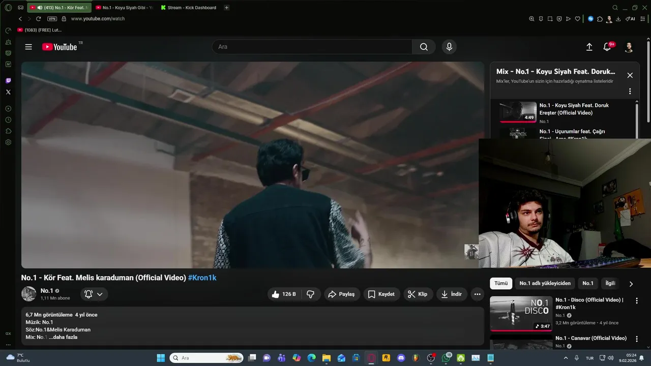Open YouTube hamburger guide menu

pos(28,47)
